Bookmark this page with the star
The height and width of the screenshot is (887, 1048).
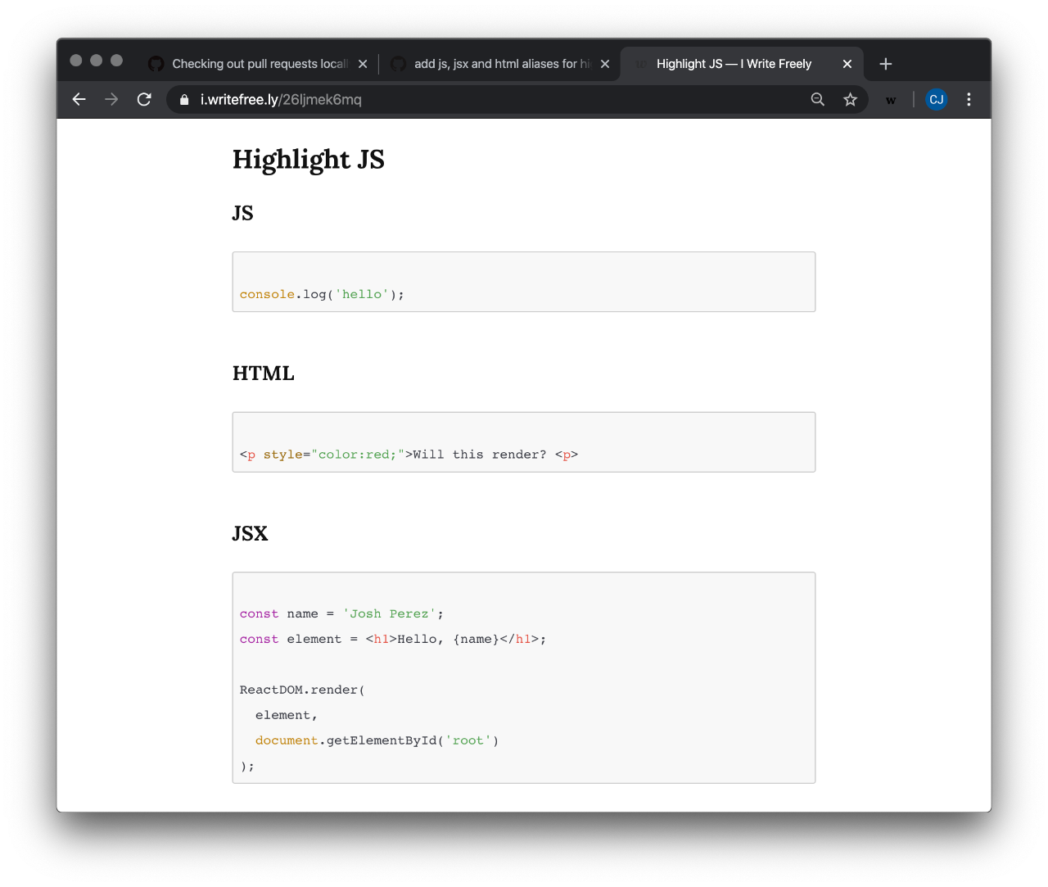coord(850,99)
